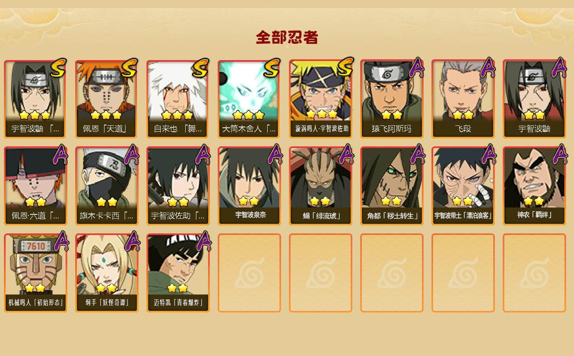Viewport: 574px width, 356px height.
Task: Open the 飞段 ninja card
Action: pos(463,99)
